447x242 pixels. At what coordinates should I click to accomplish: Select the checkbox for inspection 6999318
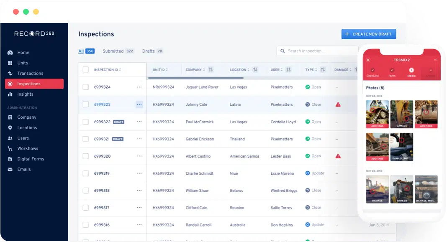[x=86, y=191]
